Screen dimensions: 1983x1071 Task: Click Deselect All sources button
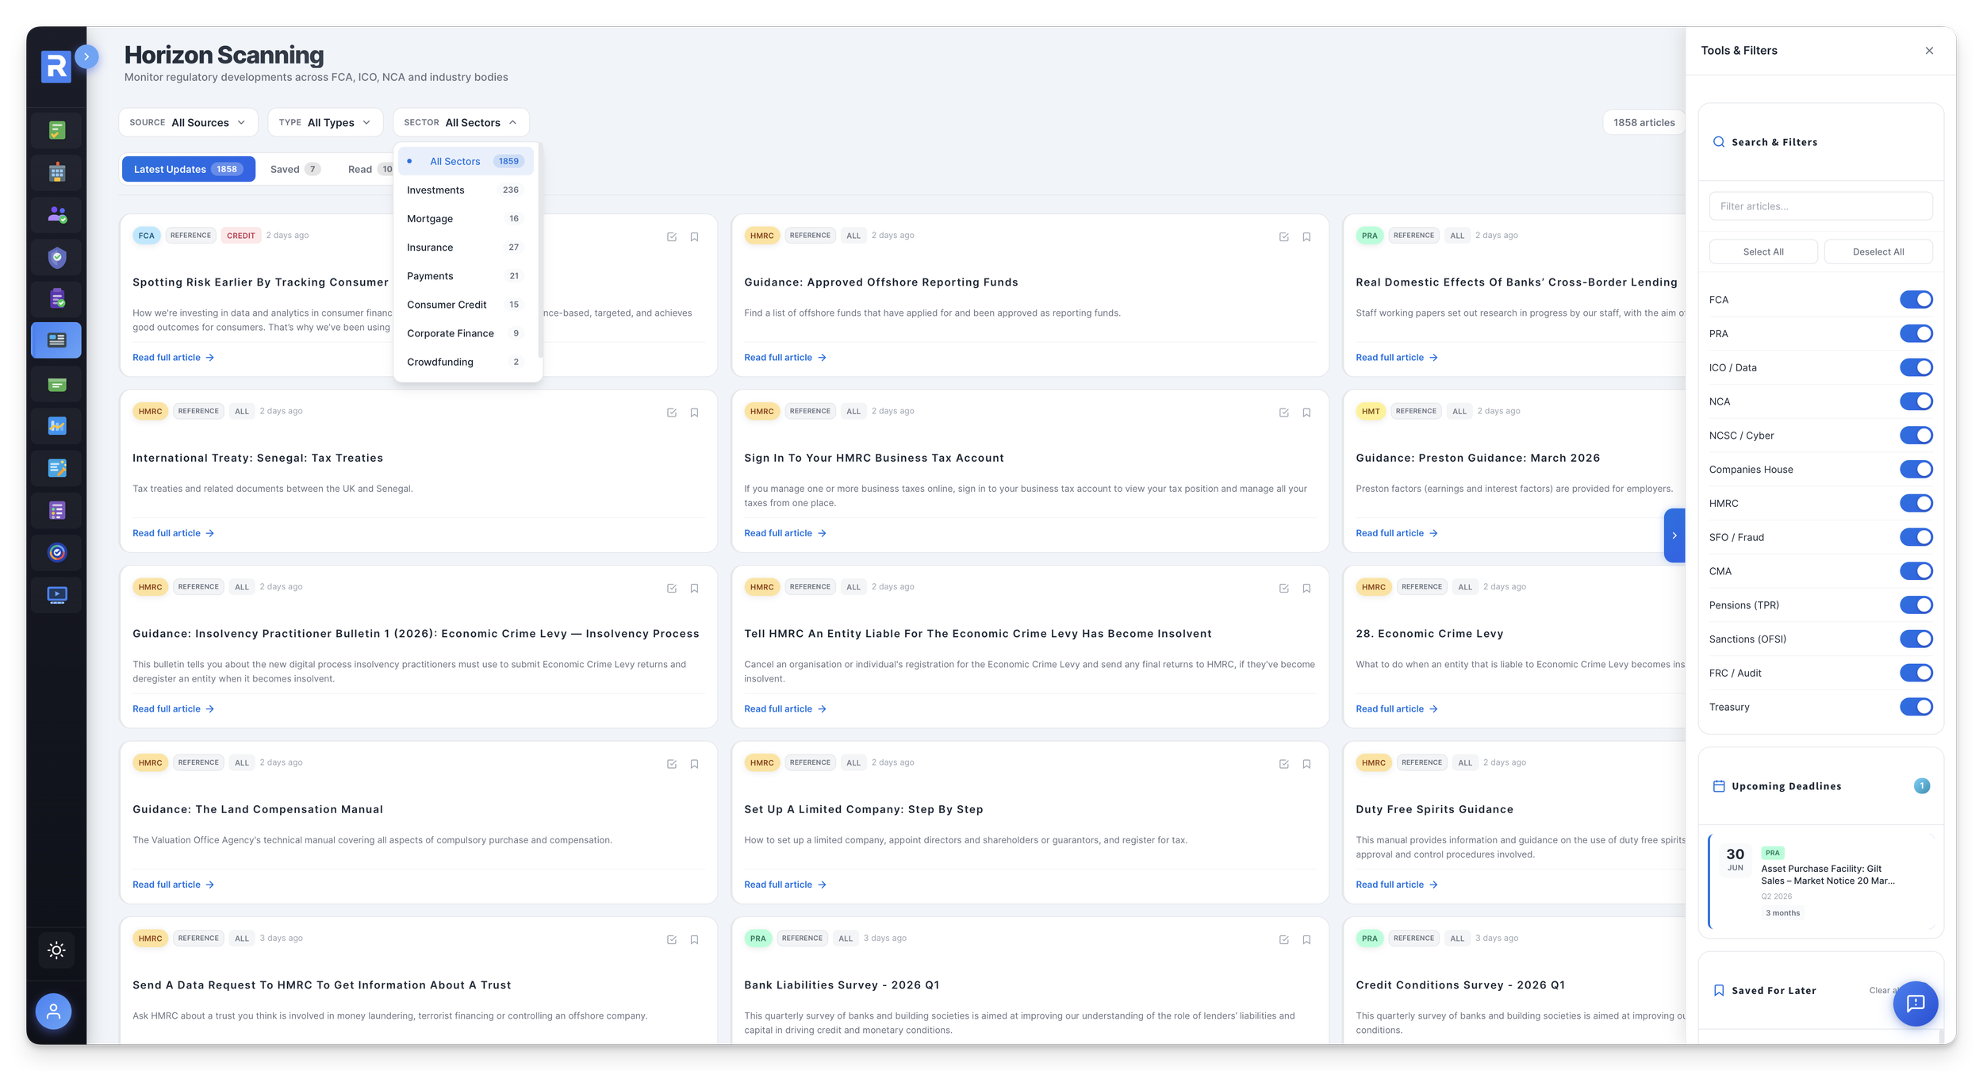click(1878, 251)
